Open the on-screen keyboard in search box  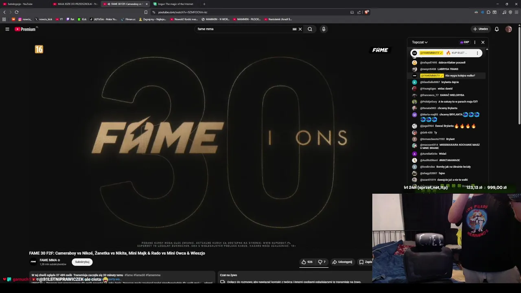[x=294, y=29]
